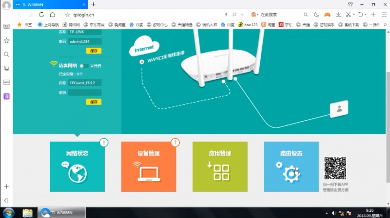Open the 网络状态 network status tile
Image resolution: width=390 pixels, height=218 pixels.
coord(77,166)
